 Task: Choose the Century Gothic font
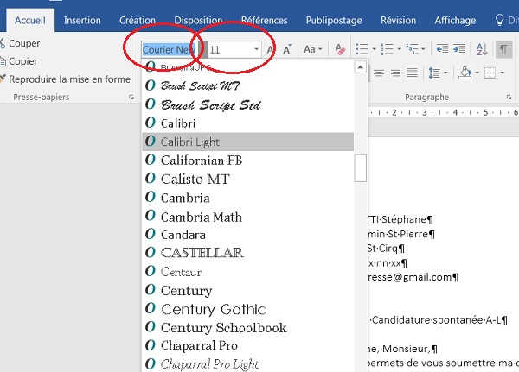(248, 309)
